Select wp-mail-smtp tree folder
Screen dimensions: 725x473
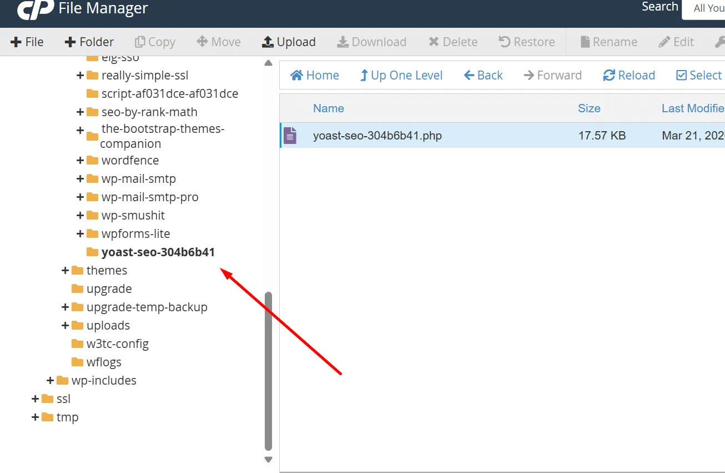click(x=139, y=178)
